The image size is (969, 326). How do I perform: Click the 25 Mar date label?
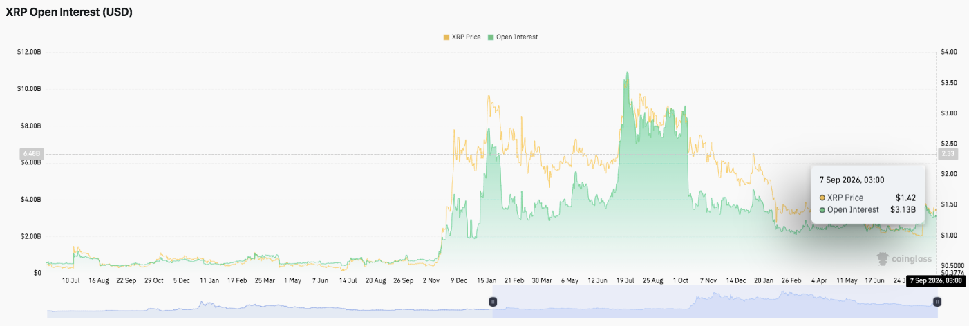(x=265, y=281)
